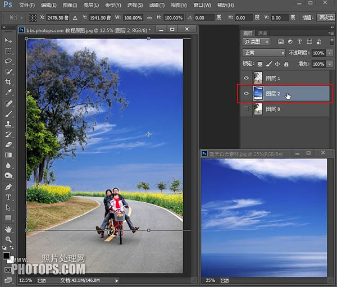Filter for type layers
Image resolution: width=337 pixels, height=287 pixels.
pos(299,42)
